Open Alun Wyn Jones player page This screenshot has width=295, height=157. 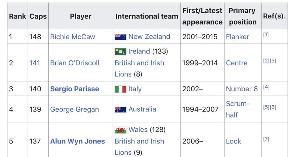pyautogui.click(x=77, y=141)
